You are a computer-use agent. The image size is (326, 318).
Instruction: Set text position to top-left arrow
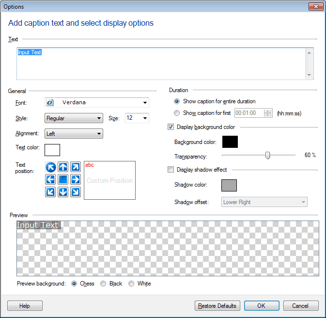tap(50, 167)
